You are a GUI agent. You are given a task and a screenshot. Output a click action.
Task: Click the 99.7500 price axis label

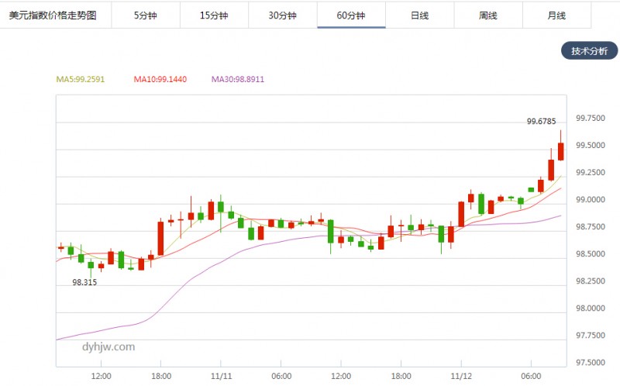click(x=590, y=119)
